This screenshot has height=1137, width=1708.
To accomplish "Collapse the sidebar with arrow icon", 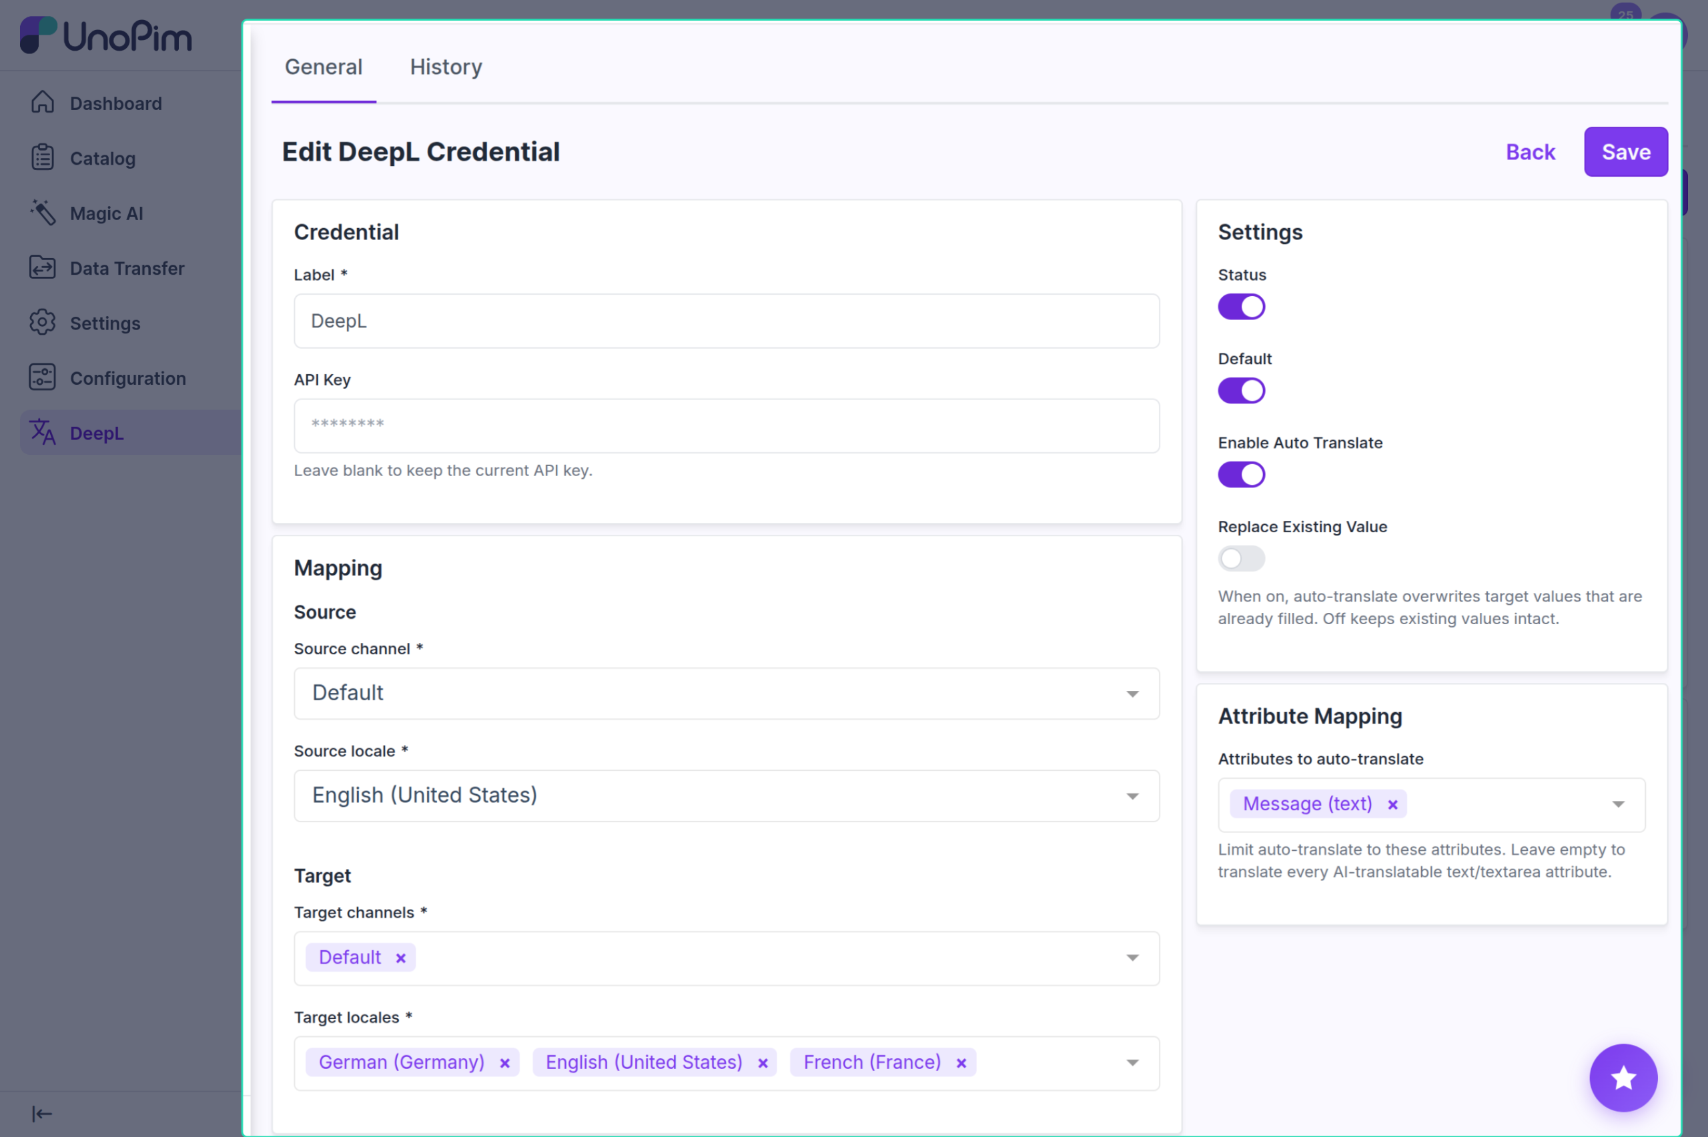I will [x=42, y=1114].
